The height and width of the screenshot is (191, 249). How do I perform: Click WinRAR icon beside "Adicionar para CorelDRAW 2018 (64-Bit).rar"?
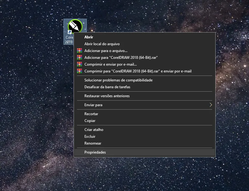[x=79, y=58]
